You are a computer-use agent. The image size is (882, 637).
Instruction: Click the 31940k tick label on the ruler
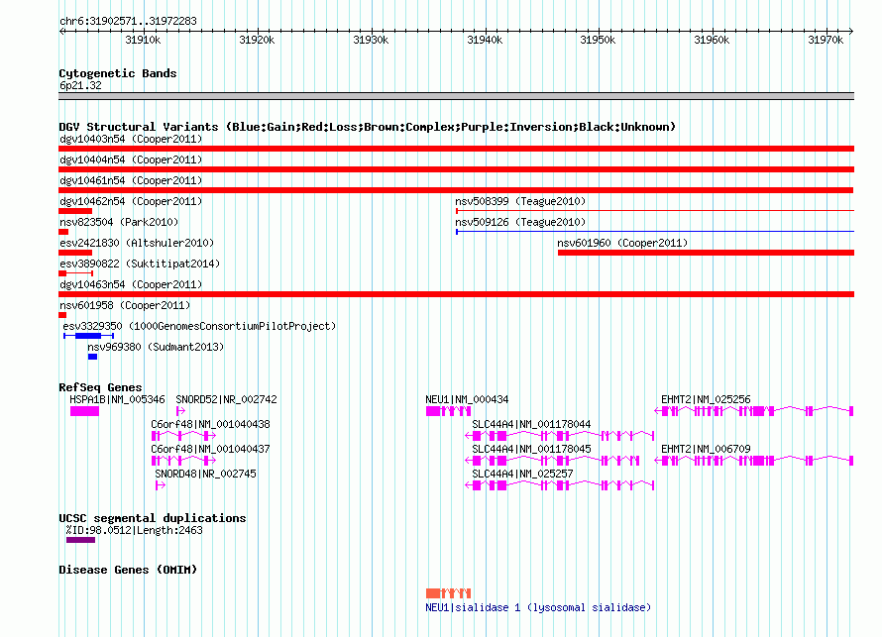(x=485, y=40)
